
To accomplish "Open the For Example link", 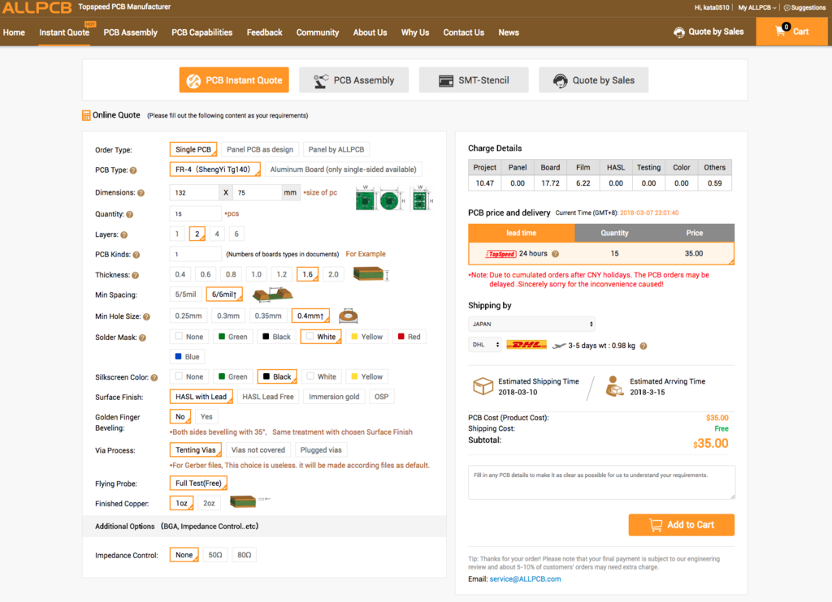I will point(366,255).
